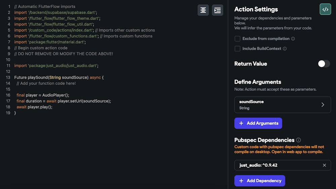
Task: Click the indent code icon
Action: [217, 10]
